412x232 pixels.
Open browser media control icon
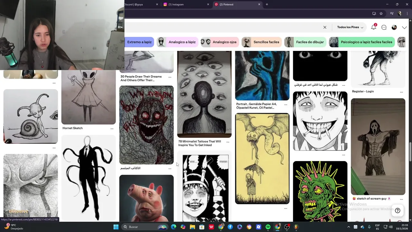click(x=392, y=14)
